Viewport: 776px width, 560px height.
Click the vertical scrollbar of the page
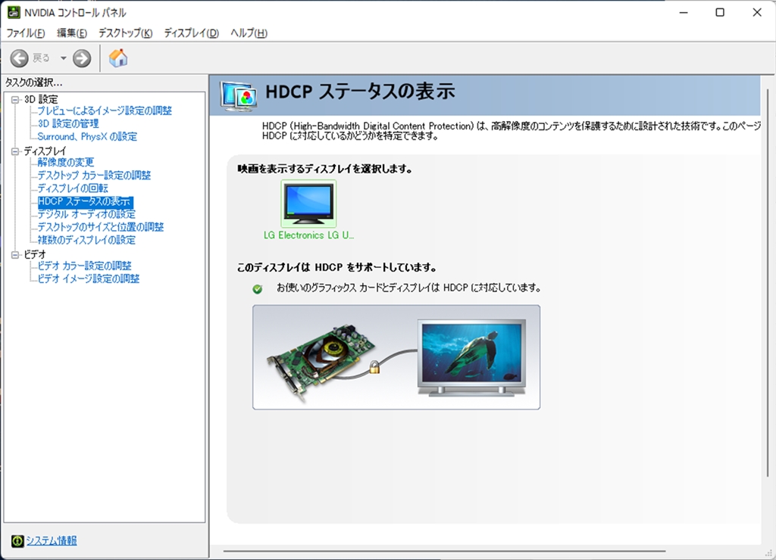tap(768, 283)
